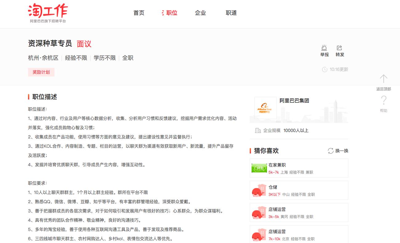
Task: Click the green thumbnail of 在家兼职
Action: coord(259,168)
